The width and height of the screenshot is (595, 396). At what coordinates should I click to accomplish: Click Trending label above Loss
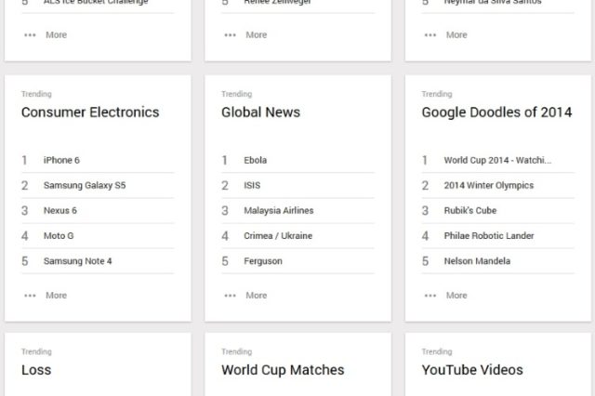(x=36, y=351)
